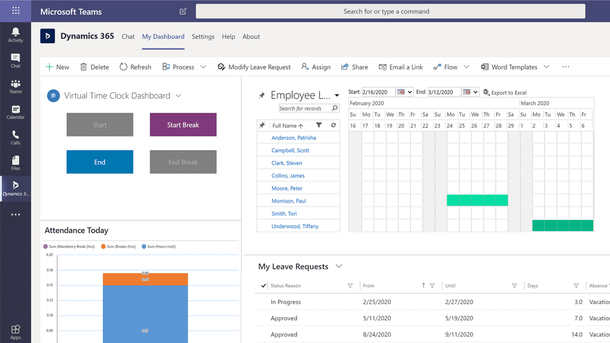Export leave schedule to Excel
The height and width of the screenshot is (343, 610).
tap(505, 92)
